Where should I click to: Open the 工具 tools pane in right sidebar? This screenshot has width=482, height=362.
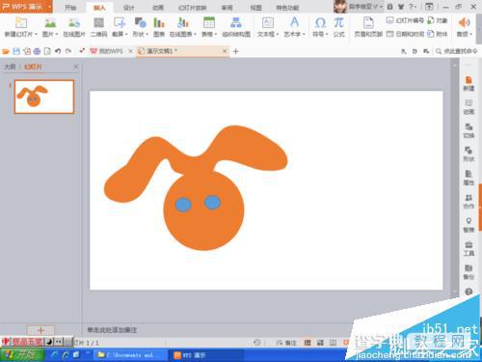(469, 249)
